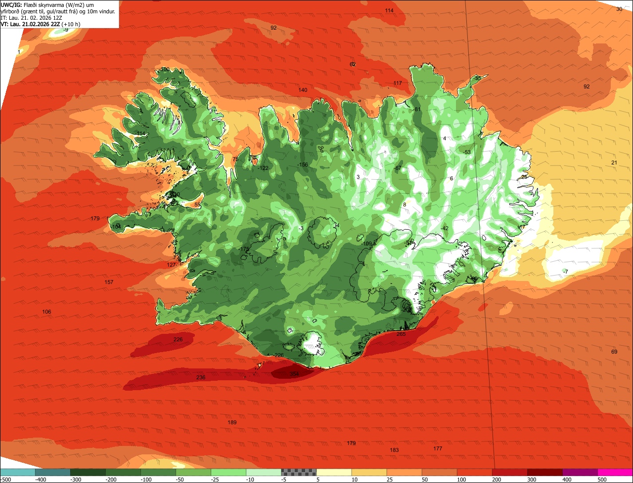Viewport: 633px width, 483px height.
Task: Click the pale yellow swatch between 5 and 10
Action: pos(333,472)
